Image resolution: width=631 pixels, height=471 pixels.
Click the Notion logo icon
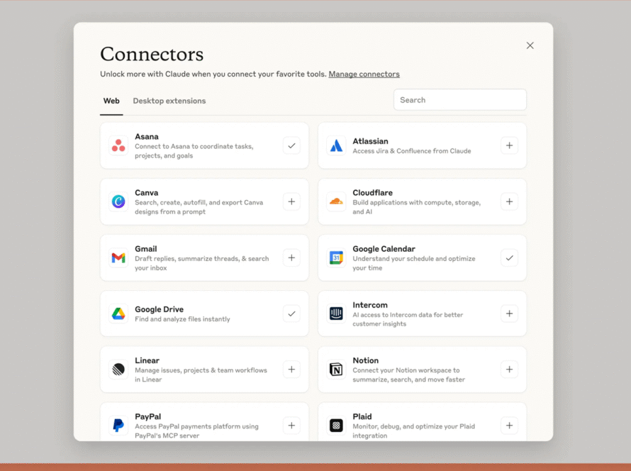pyautogui.click(x=336, y=370)
